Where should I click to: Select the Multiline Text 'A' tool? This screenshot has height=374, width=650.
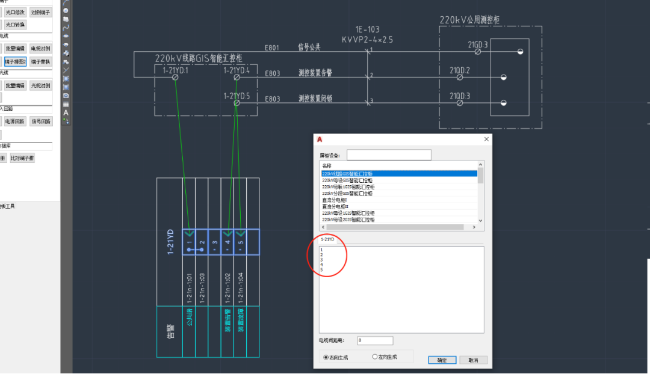point(66,112)
